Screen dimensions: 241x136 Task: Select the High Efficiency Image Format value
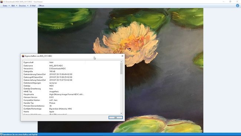click(x=67, y=94)
